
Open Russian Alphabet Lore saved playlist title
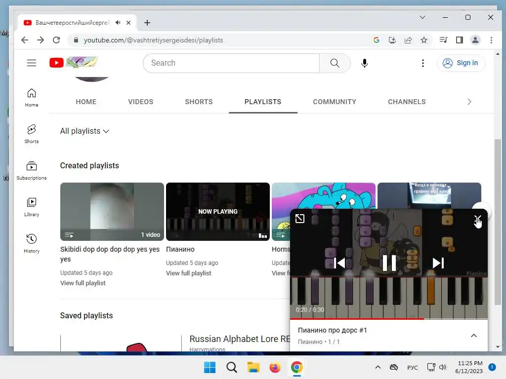[x=240, y=339]
